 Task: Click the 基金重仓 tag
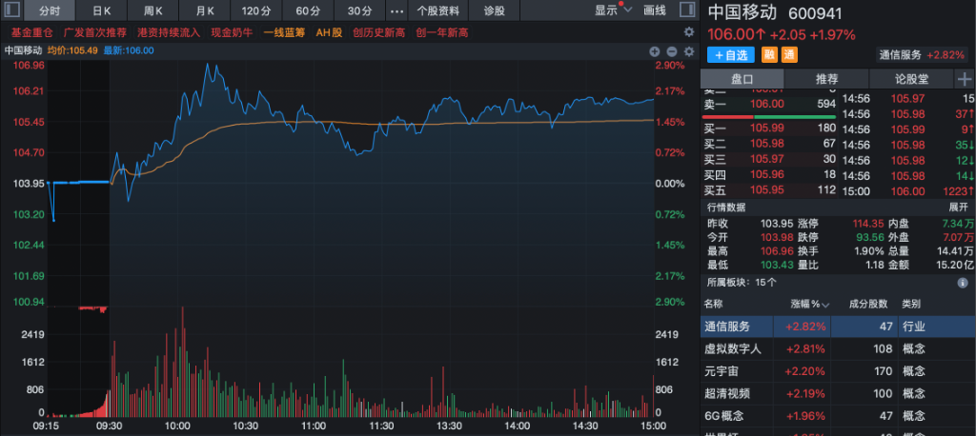[32, 32]
